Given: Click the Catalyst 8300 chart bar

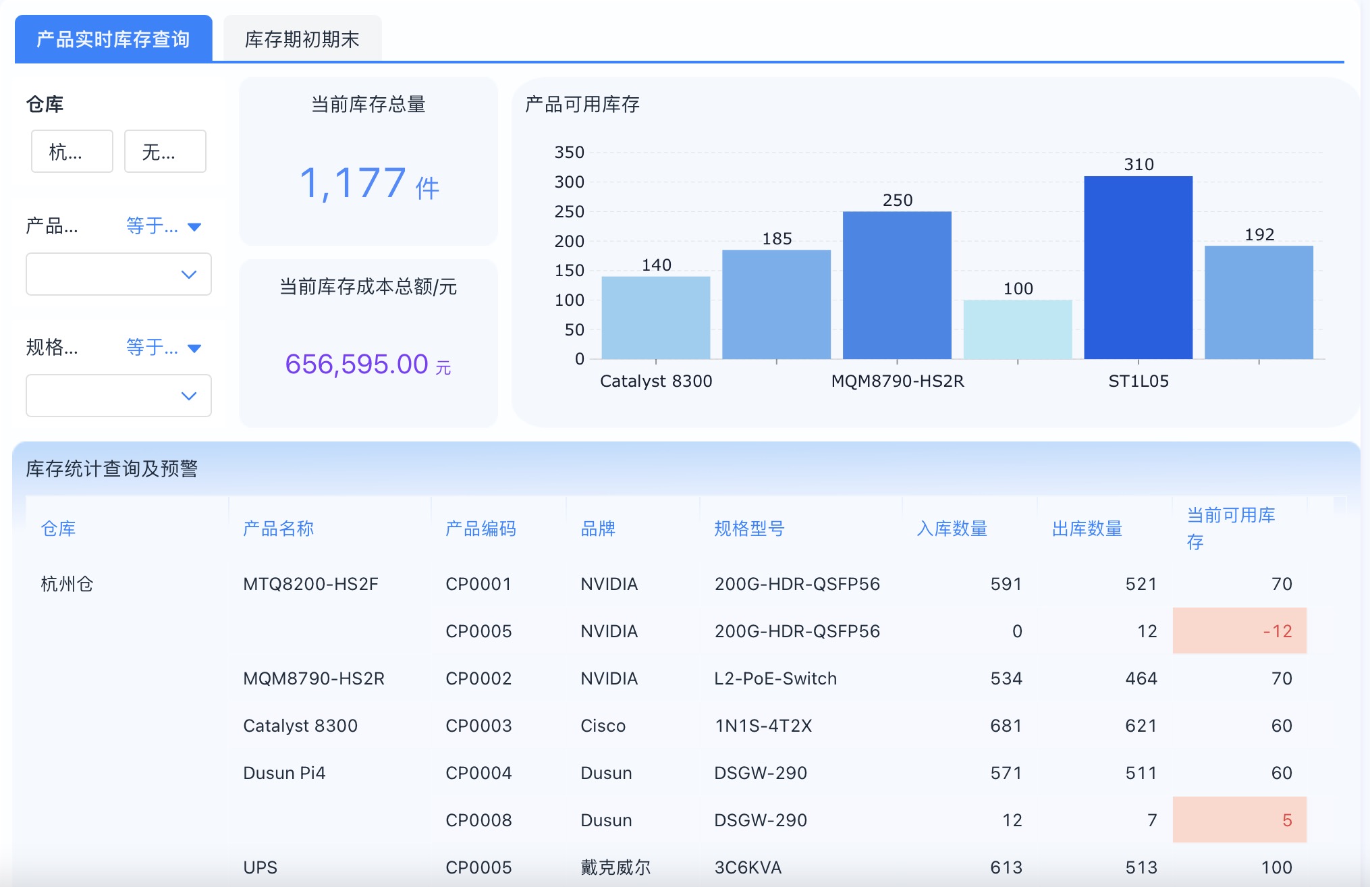Looking at the screenshot, I should click(655, 317).
